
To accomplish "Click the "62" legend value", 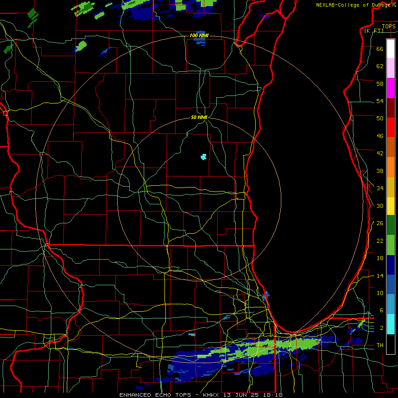I will [x=380, y=66].
